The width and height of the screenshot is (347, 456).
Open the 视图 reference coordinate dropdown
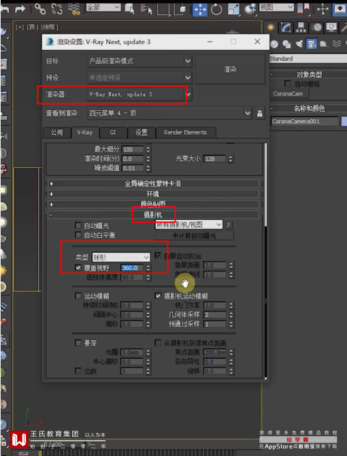coord(277,7)
